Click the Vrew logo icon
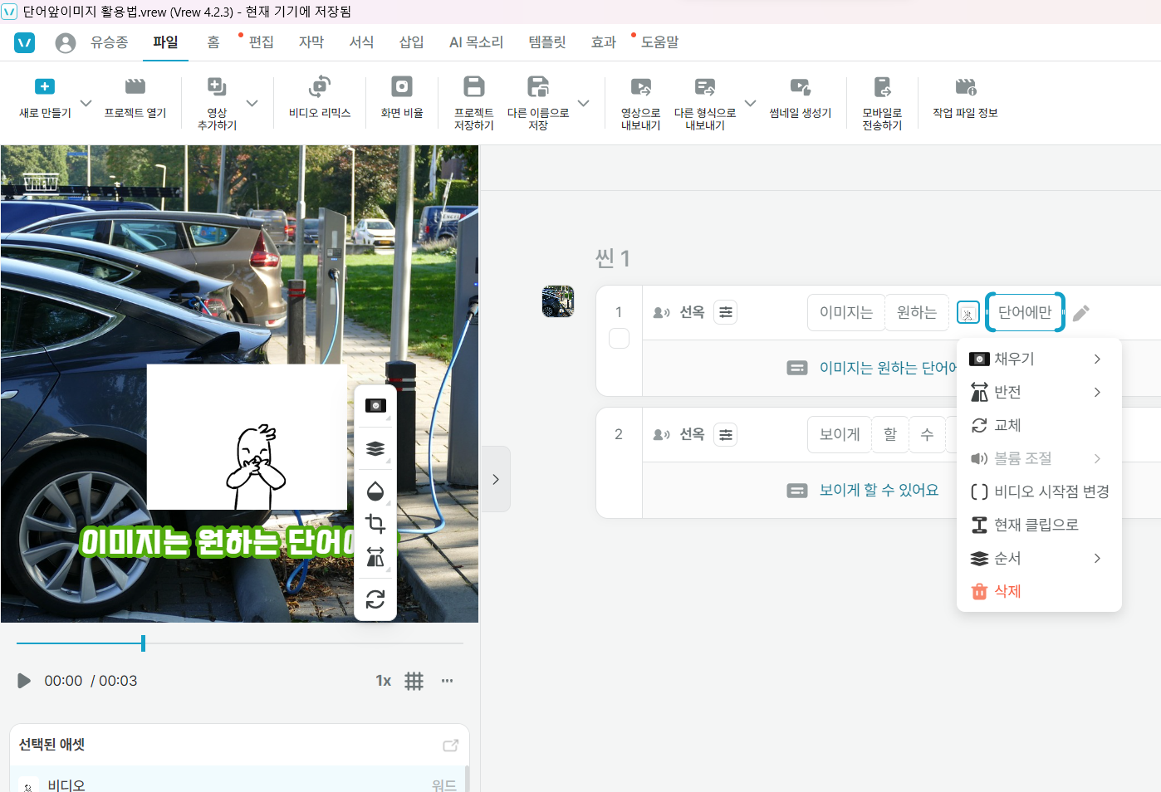Viewport: 1161px width, 792px height. tap(25, 42)
